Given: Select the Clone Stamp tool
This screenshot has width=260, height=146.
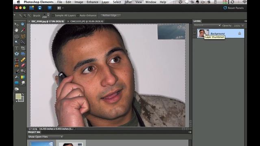Looking at the screenshot, I should (17, 65).
